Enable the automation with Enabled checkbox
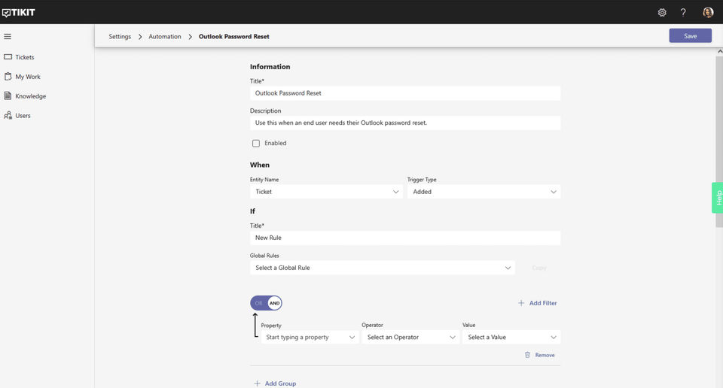This screenshot has height=388, width=723. tap(256, 143)
